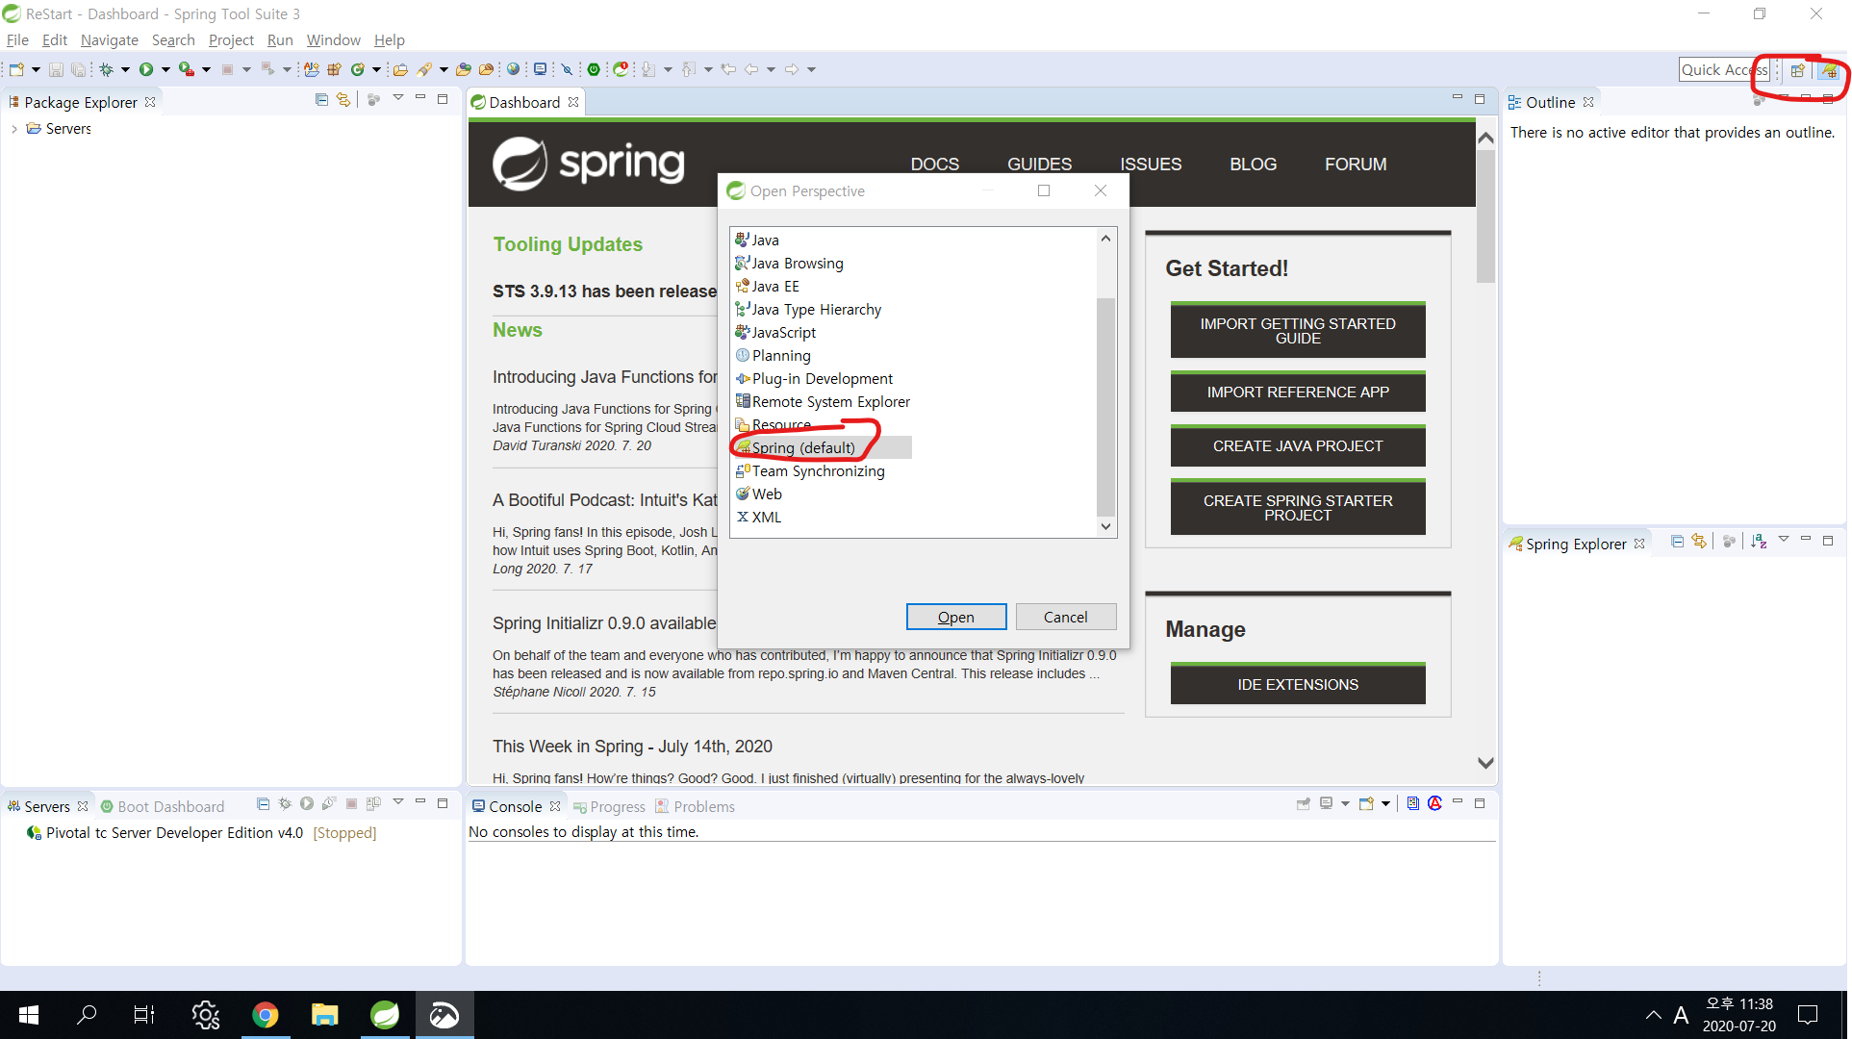Click the green Run toolbar icon

click(146, 69)
